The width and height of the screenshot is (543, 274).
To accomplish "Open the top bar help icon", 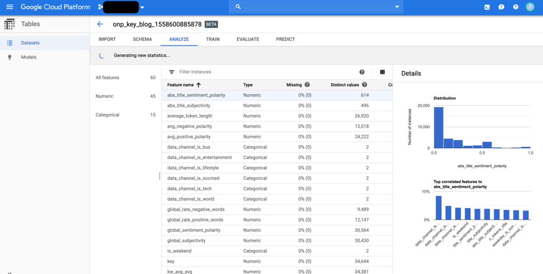I will pos(515,7).
